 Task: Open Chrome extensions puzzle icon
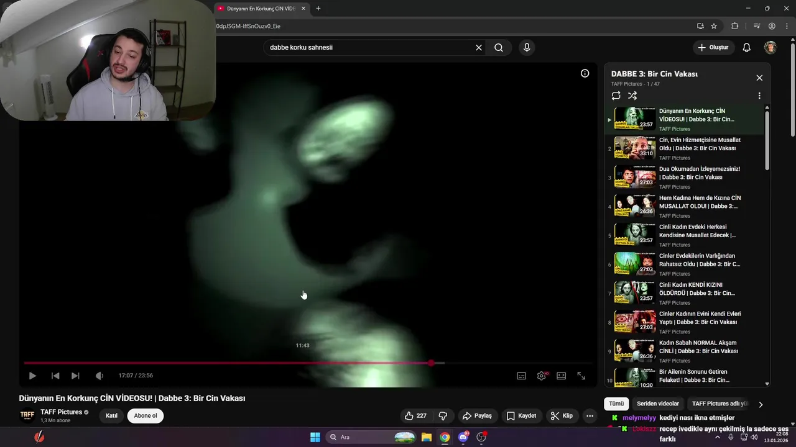[x=734, y=26]
